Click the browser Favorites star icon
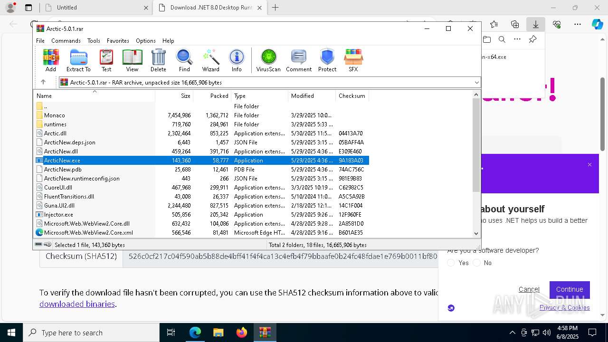The image size is (608, 342). (x=494, y=24)
